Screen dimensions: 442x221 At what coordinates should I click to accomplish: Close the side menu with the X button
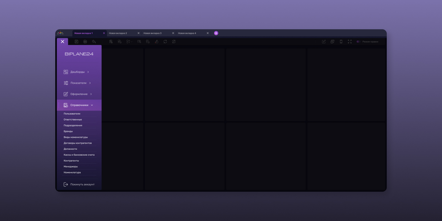(62, 41)
